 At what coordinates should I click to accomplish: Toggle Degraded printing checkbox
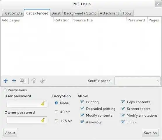(82, 108)
